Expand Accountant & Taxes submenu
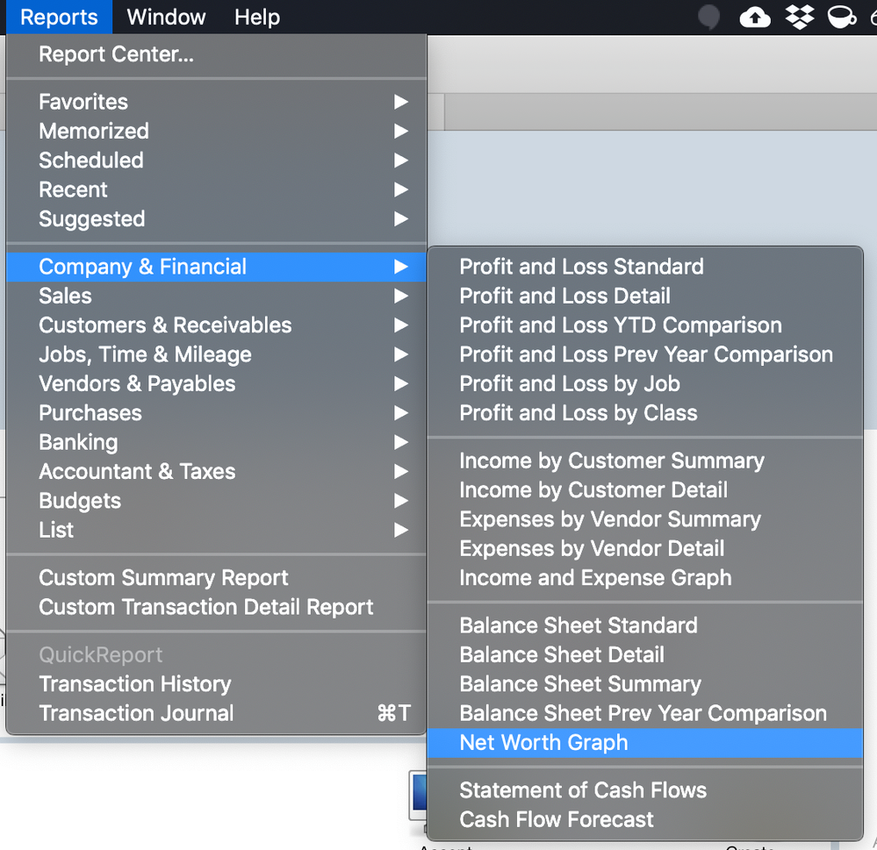This screenshot has width=877, height=850. [217, 471]
